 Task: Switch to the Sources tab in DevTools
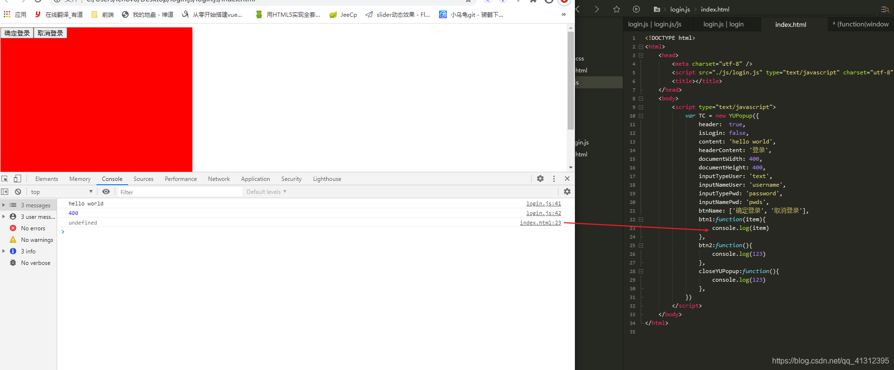click(143, 179)
